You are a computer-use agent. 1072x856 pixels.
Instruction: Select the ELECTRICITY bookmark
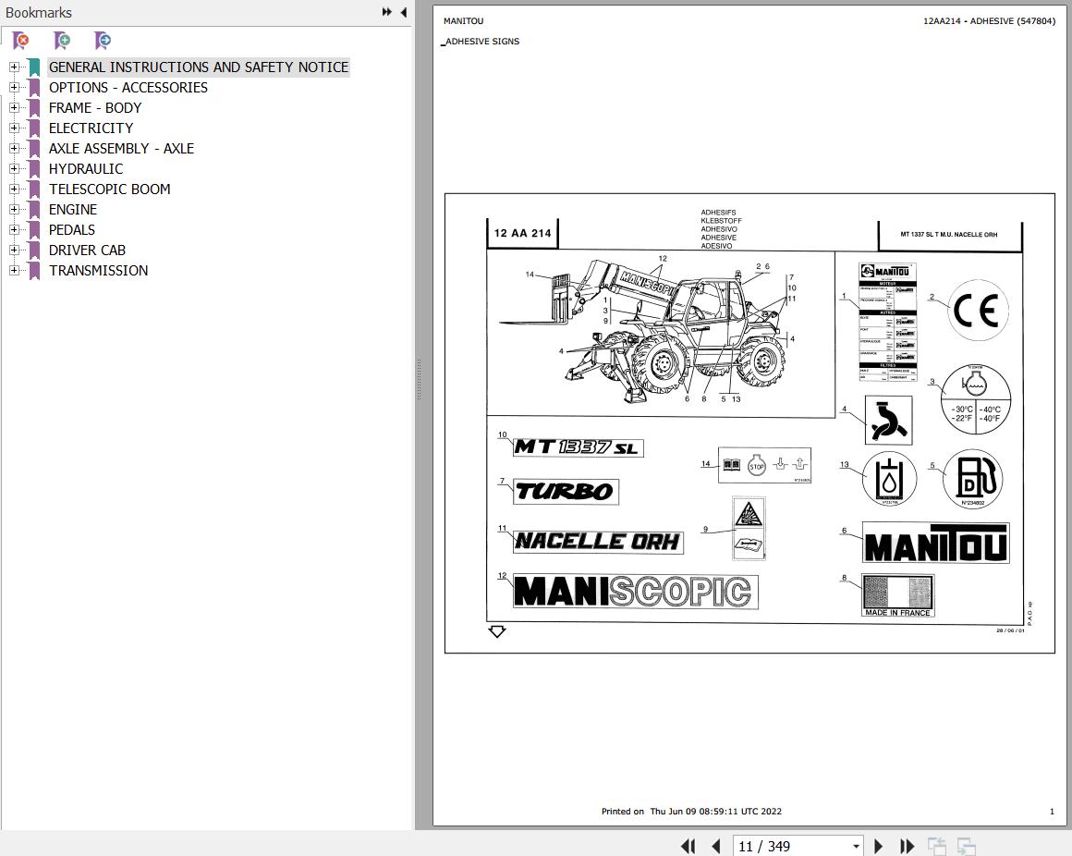91,128
